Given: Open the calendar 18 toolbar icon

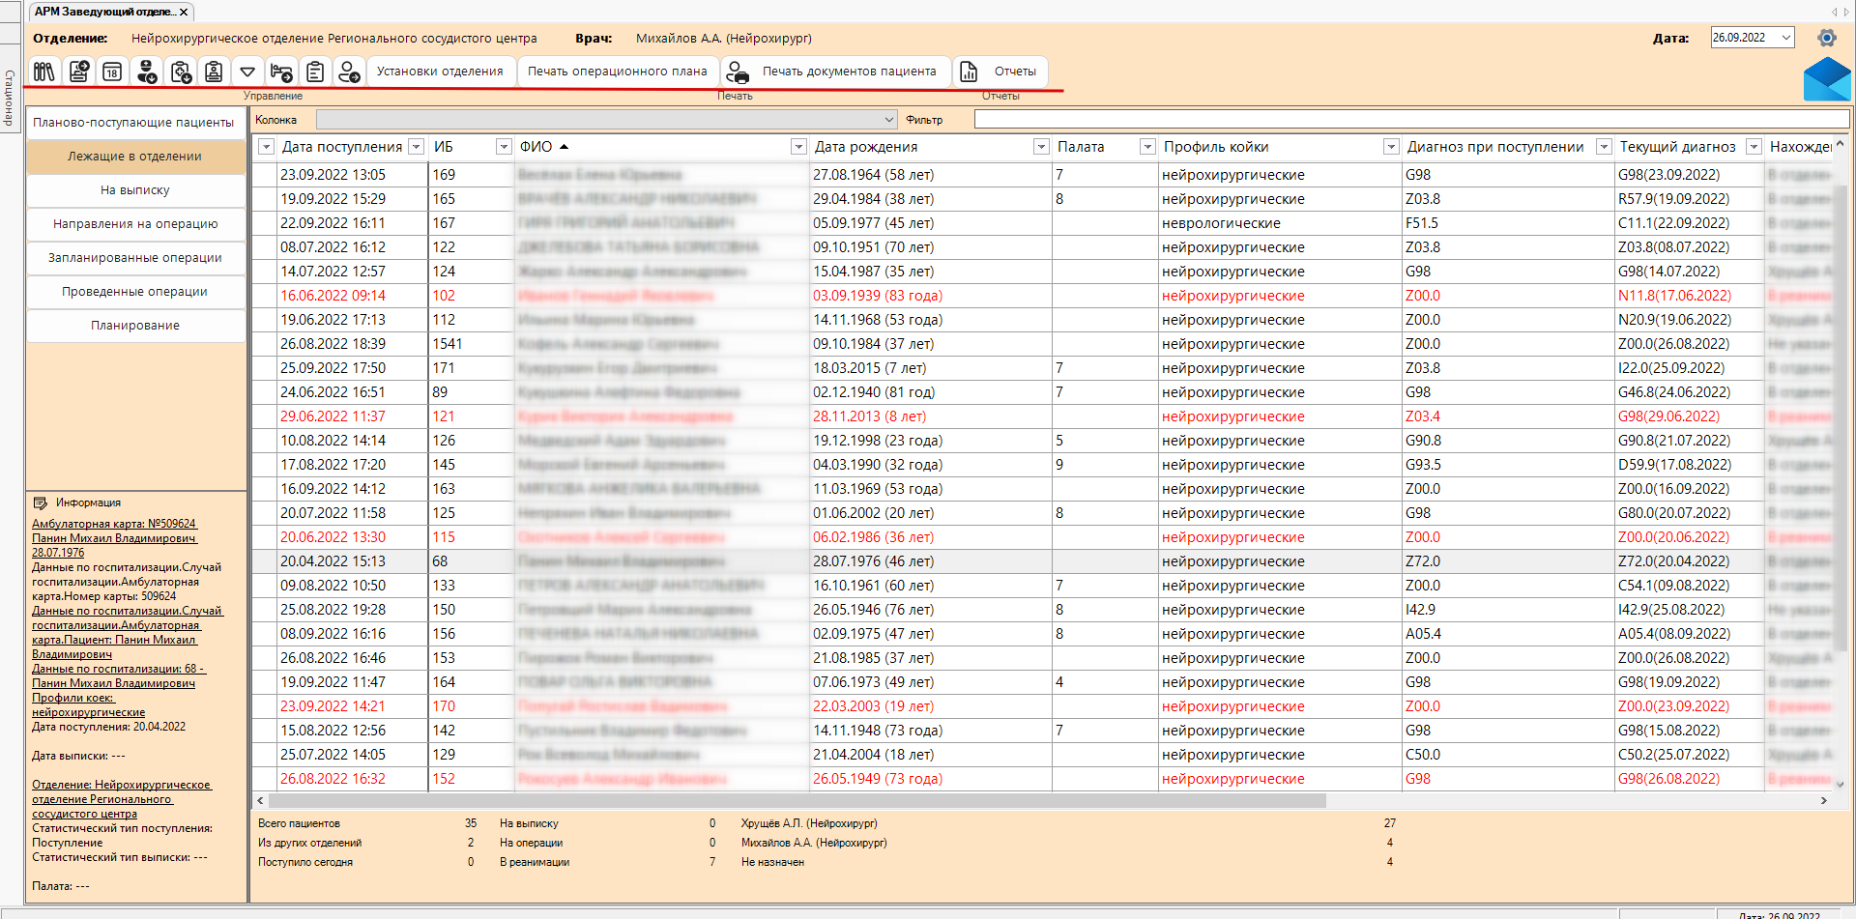Looking at the screenshot, I should click(x=112, y=72).
